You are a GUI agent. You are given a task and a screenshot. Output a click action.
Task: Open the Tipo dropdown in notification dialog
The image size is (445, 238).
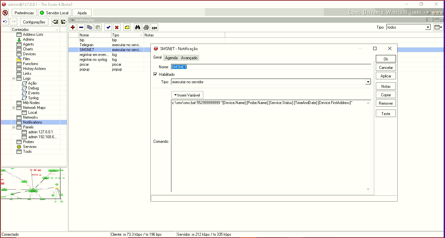368,82
